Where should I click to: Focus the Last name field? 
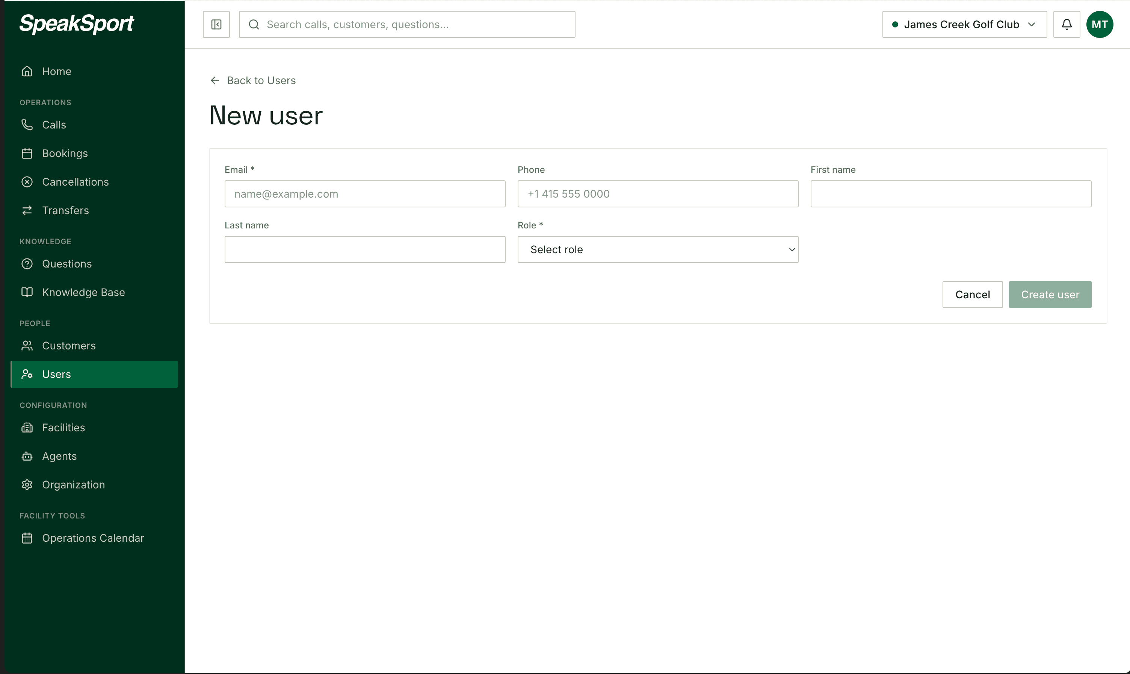(x=365, y=249)
